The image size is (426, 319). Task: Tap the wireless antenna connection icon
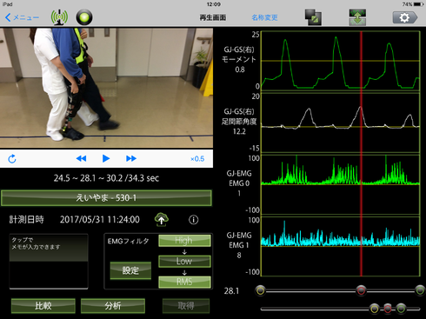59,17
